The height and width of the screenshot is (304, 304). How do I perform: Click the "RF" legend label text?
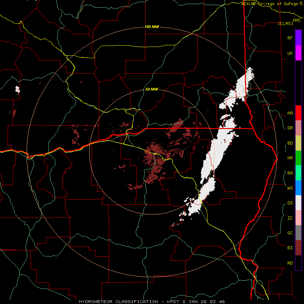pos(290,38)
